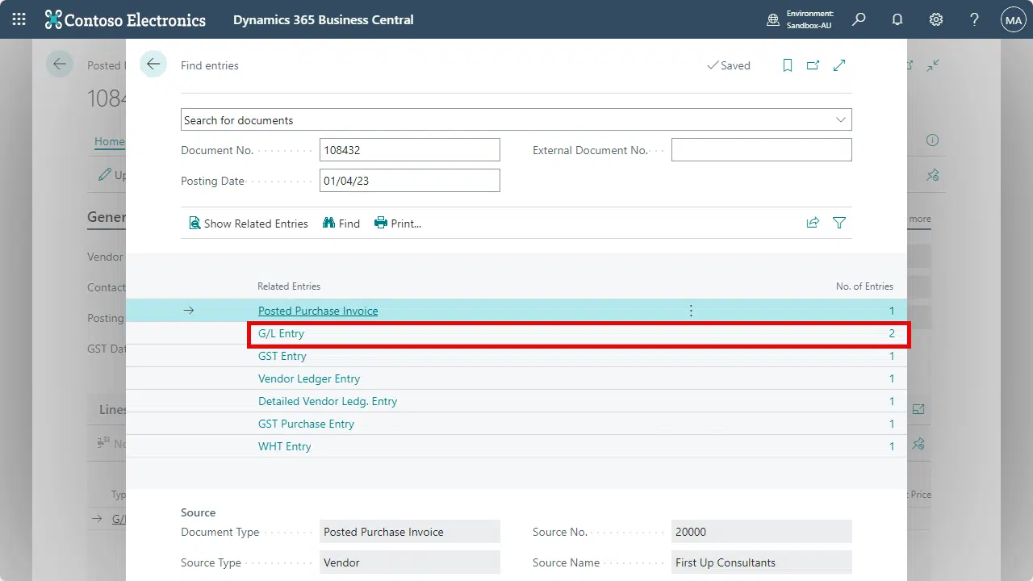Open the MA user account avatar
The height and width of the screenshot is (581, 1033).
coord(1013,19)
